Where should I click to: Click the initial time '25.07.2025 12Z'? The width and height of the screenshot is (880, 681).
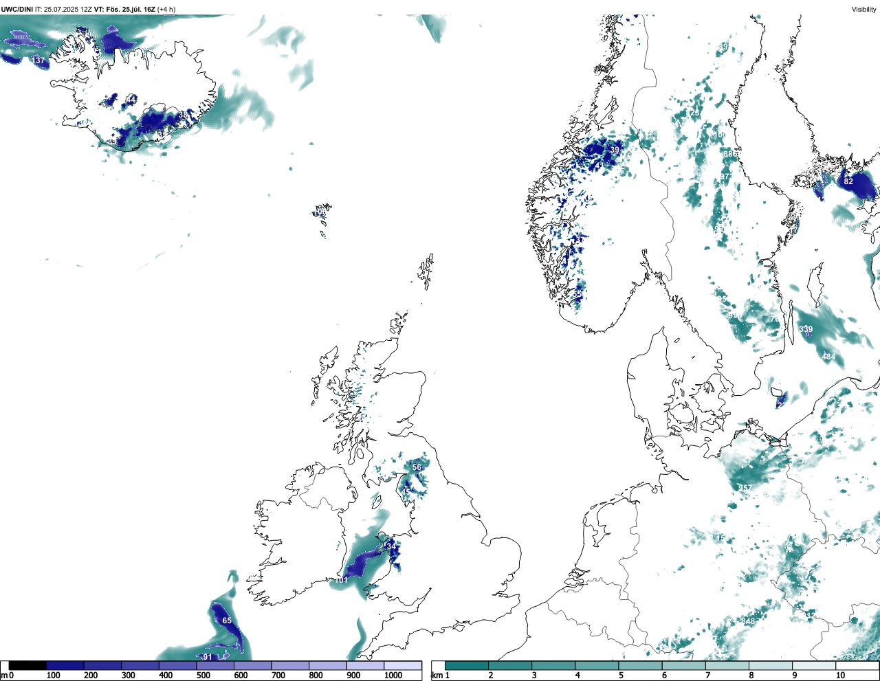[x=68, y=9]
